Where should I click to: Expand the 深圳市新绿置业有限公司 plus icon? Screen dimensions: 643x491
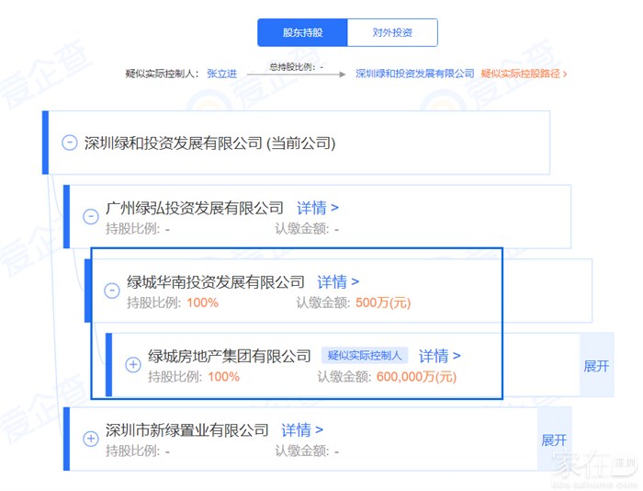coord(90,439)
